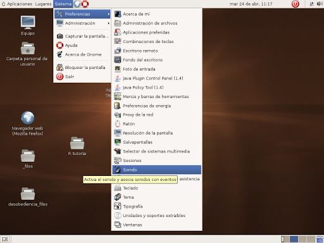The image size is (324, 243).
Task: Open Java Plugin Control Panel (1.4)
Action: (x=157, y=78)
